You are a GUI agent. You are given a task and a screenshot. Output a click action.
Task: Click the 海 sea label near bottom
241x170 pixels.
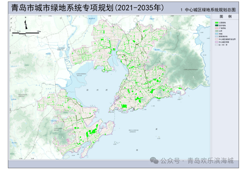137,150
